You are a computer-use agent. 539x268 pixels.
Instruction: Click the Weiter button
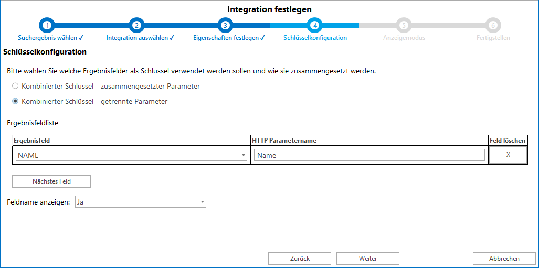(x=367, y=259)
